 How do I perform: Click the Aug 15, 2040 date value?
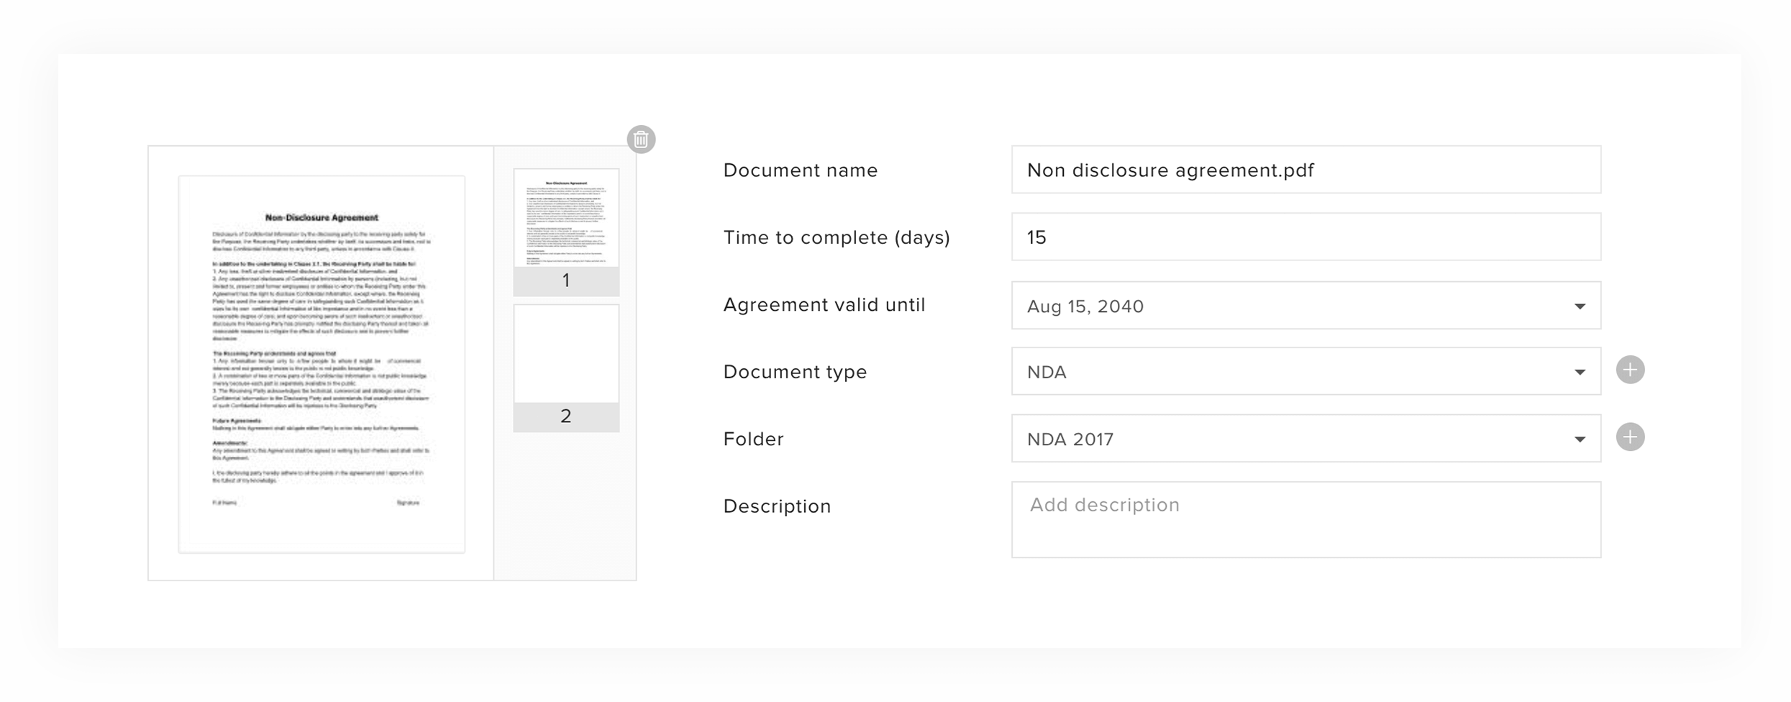[x=1085, y=306]
